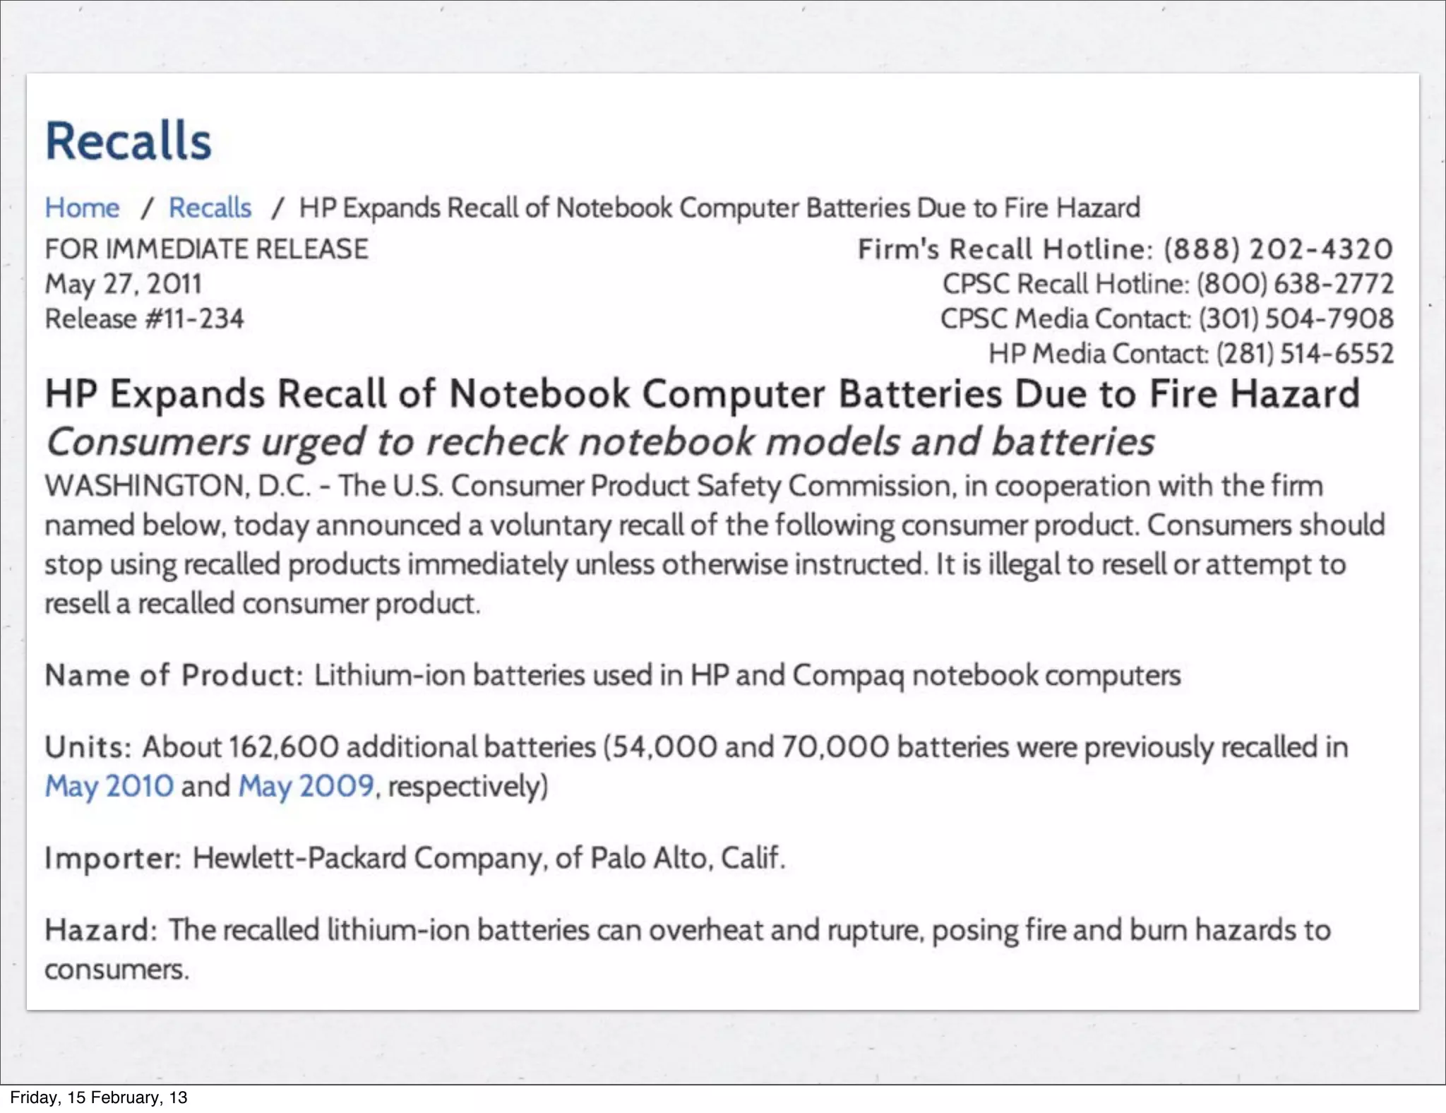The height and width of the screenshot is (1113, 1446).
Task: Open the May 2010 recall link
Action: 109,786
